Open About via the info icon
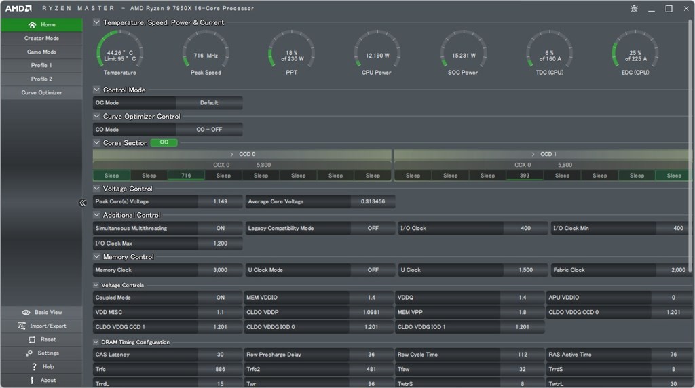 [x=32, y=381]
